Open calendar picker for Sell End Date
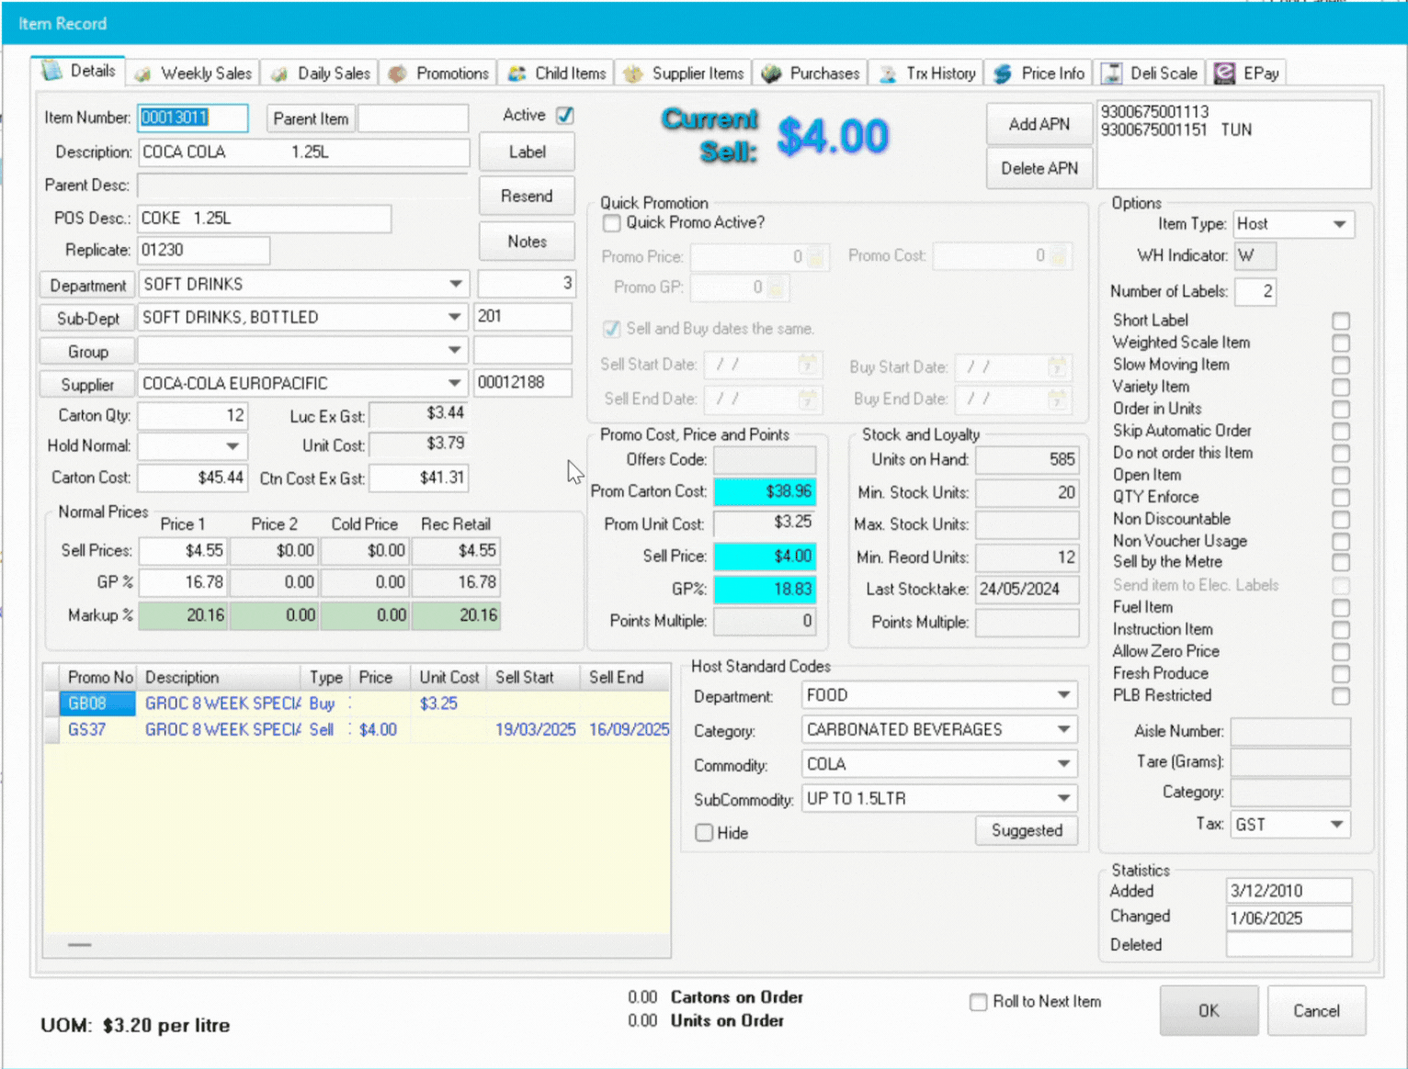The width and height of the screenshot is (1408, 1069). coord(808,399)
